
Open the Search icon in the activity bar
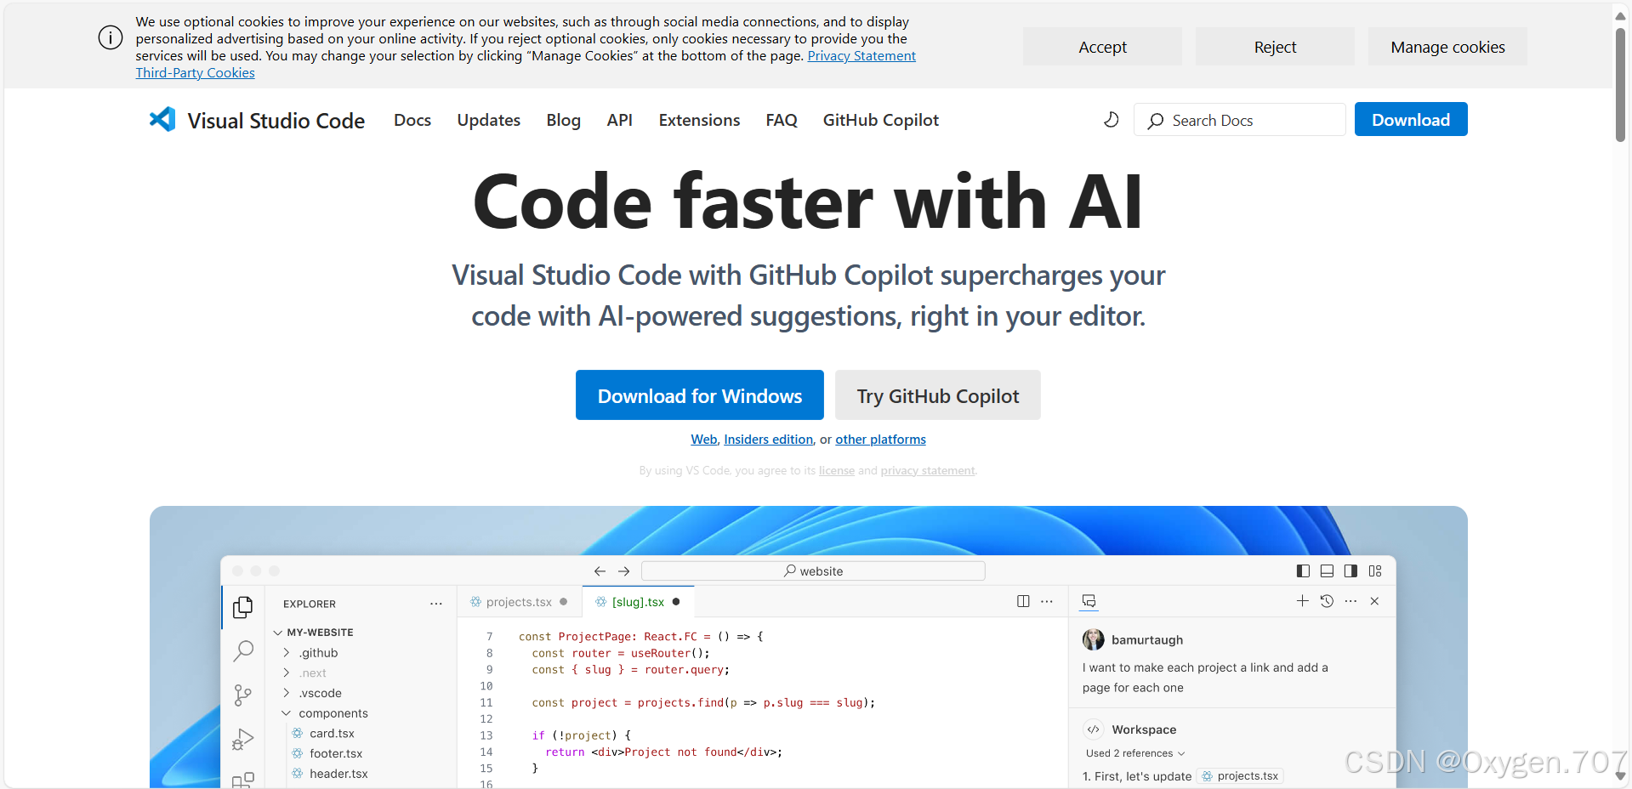point(243,651)
